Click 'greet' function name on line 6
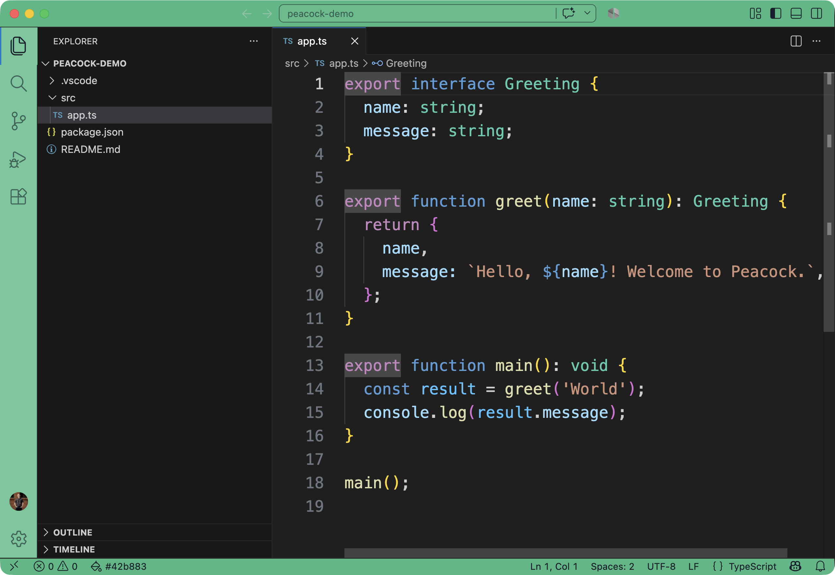 point(518,201)
